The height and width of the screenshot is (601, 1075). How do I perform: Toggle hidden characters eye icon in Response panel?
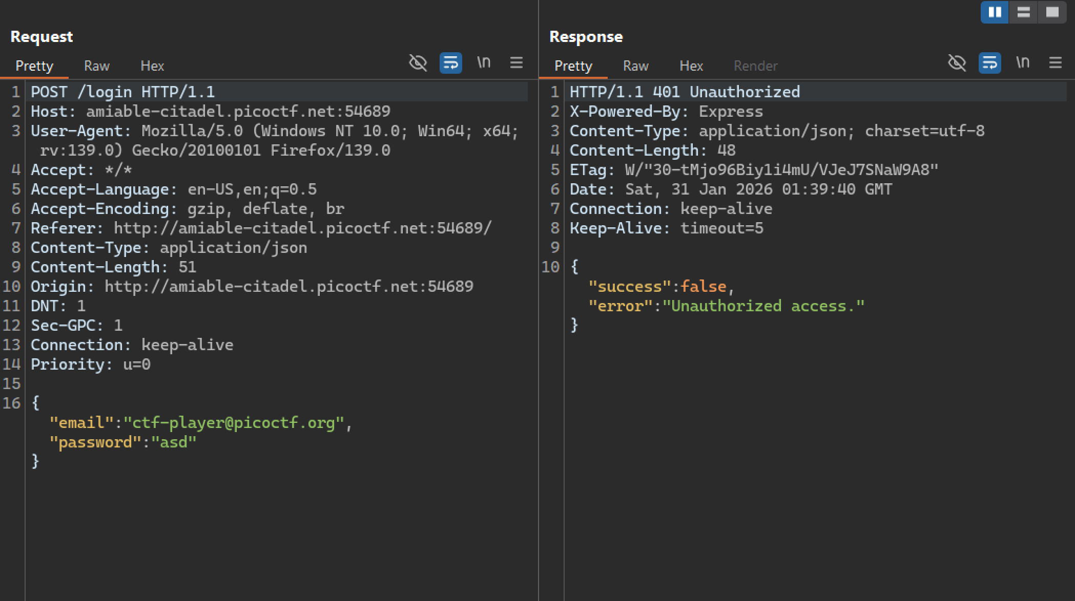click(x=957, y=63)
